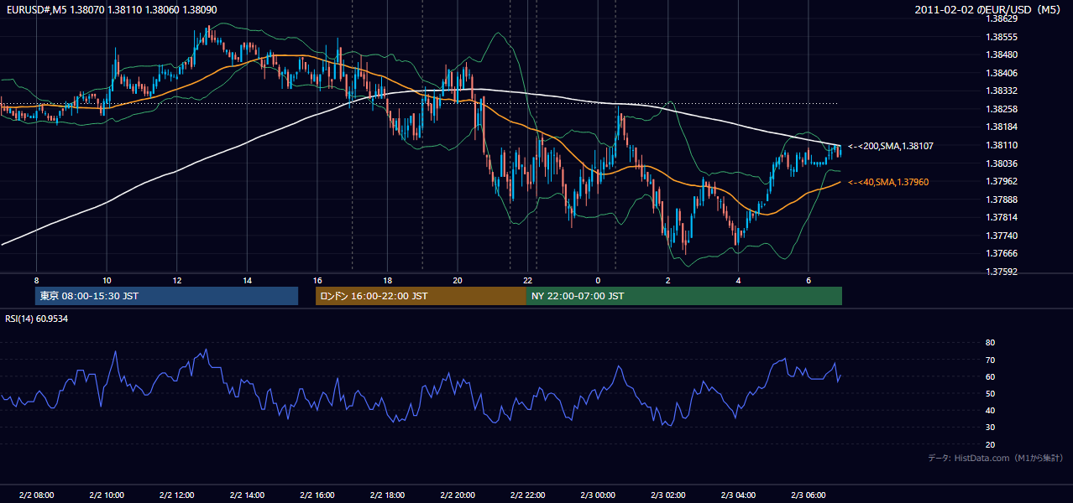Click price axis value 1.38555
Screen dimensions: 1073x503
(1002, 37)
